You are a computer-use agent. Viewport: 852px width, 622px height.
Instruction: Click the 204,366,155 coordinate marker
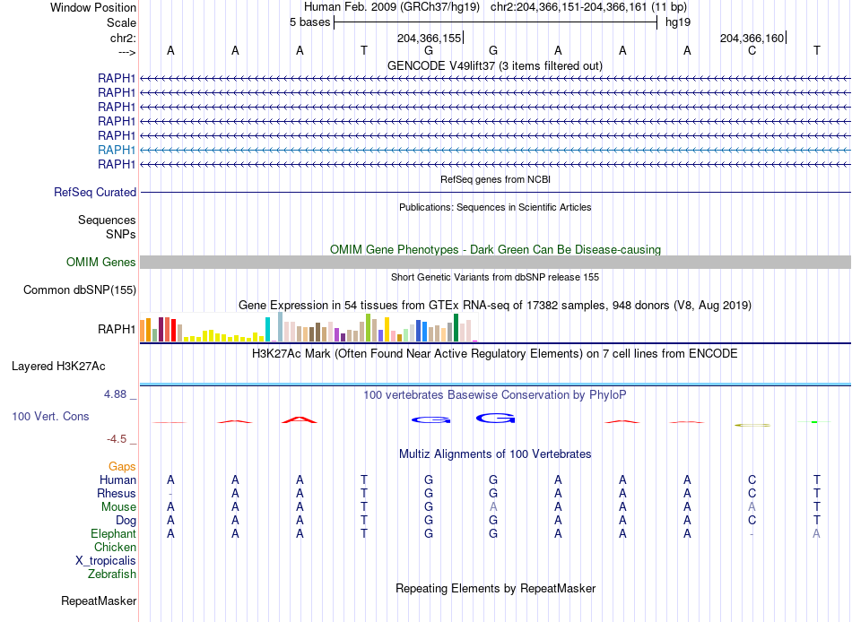[430, 38]
